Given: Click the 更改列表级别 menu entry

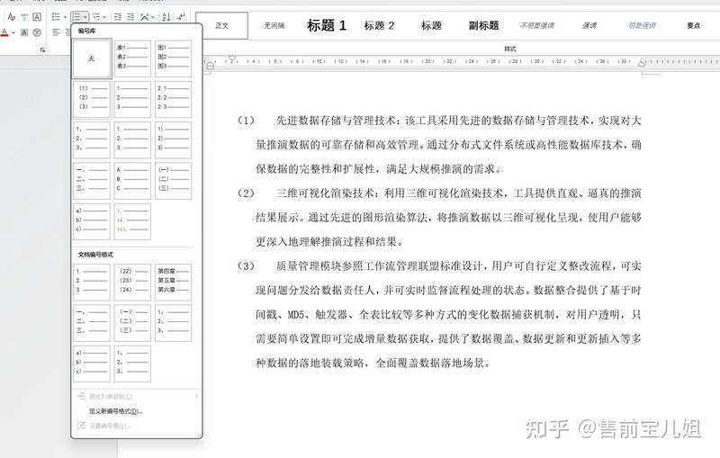Looking at the screenshot, I should 137,396.
